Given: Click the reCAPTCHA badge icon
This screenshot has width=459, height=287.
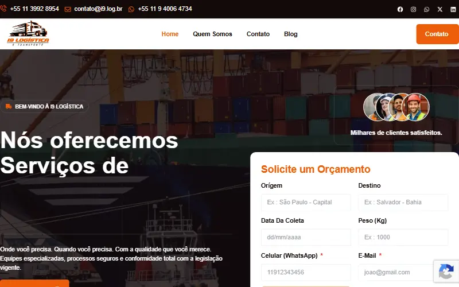Looking at the screenshot, I should (446, 271).
